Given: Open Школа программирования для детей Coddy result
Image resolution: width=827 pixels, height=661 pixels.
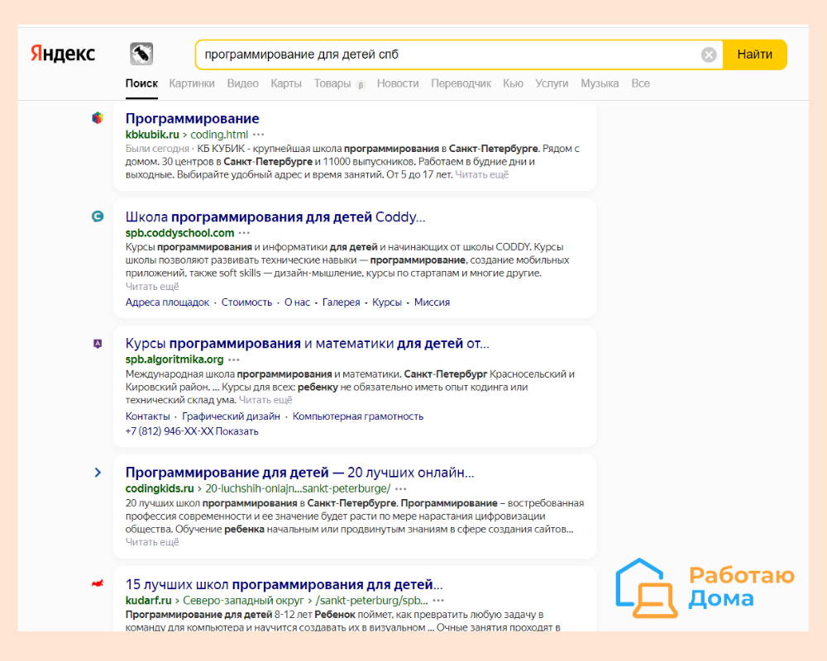Looking at the screenshot, I should 275,216.
